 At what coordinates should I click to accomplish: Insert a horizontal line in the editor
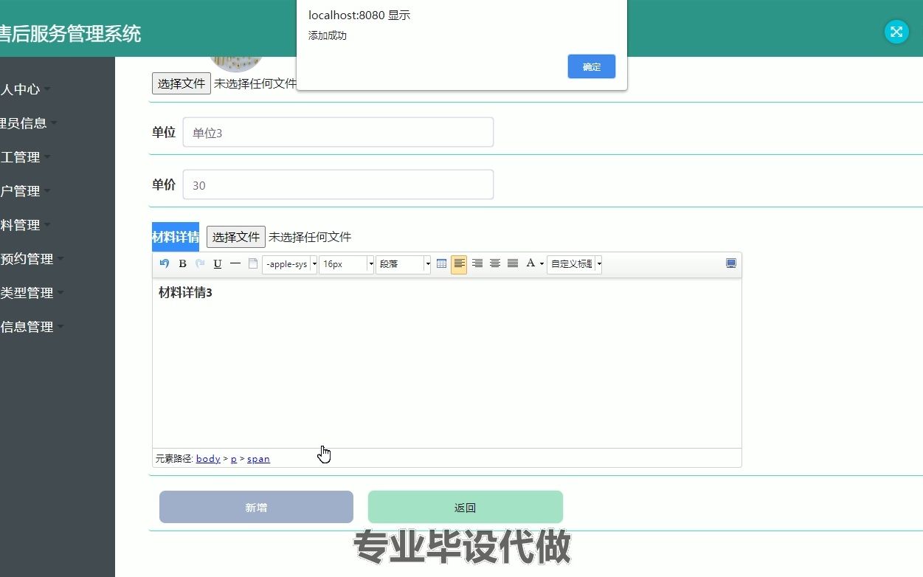pyautogui.click(x=235, y=263)
